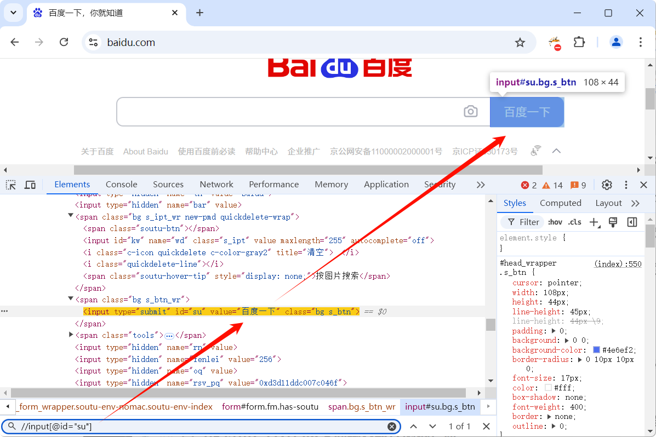The width and height of the screenshot is (656, 437).
Task: Click the XPath search input field
Action: tap(201, 427)
